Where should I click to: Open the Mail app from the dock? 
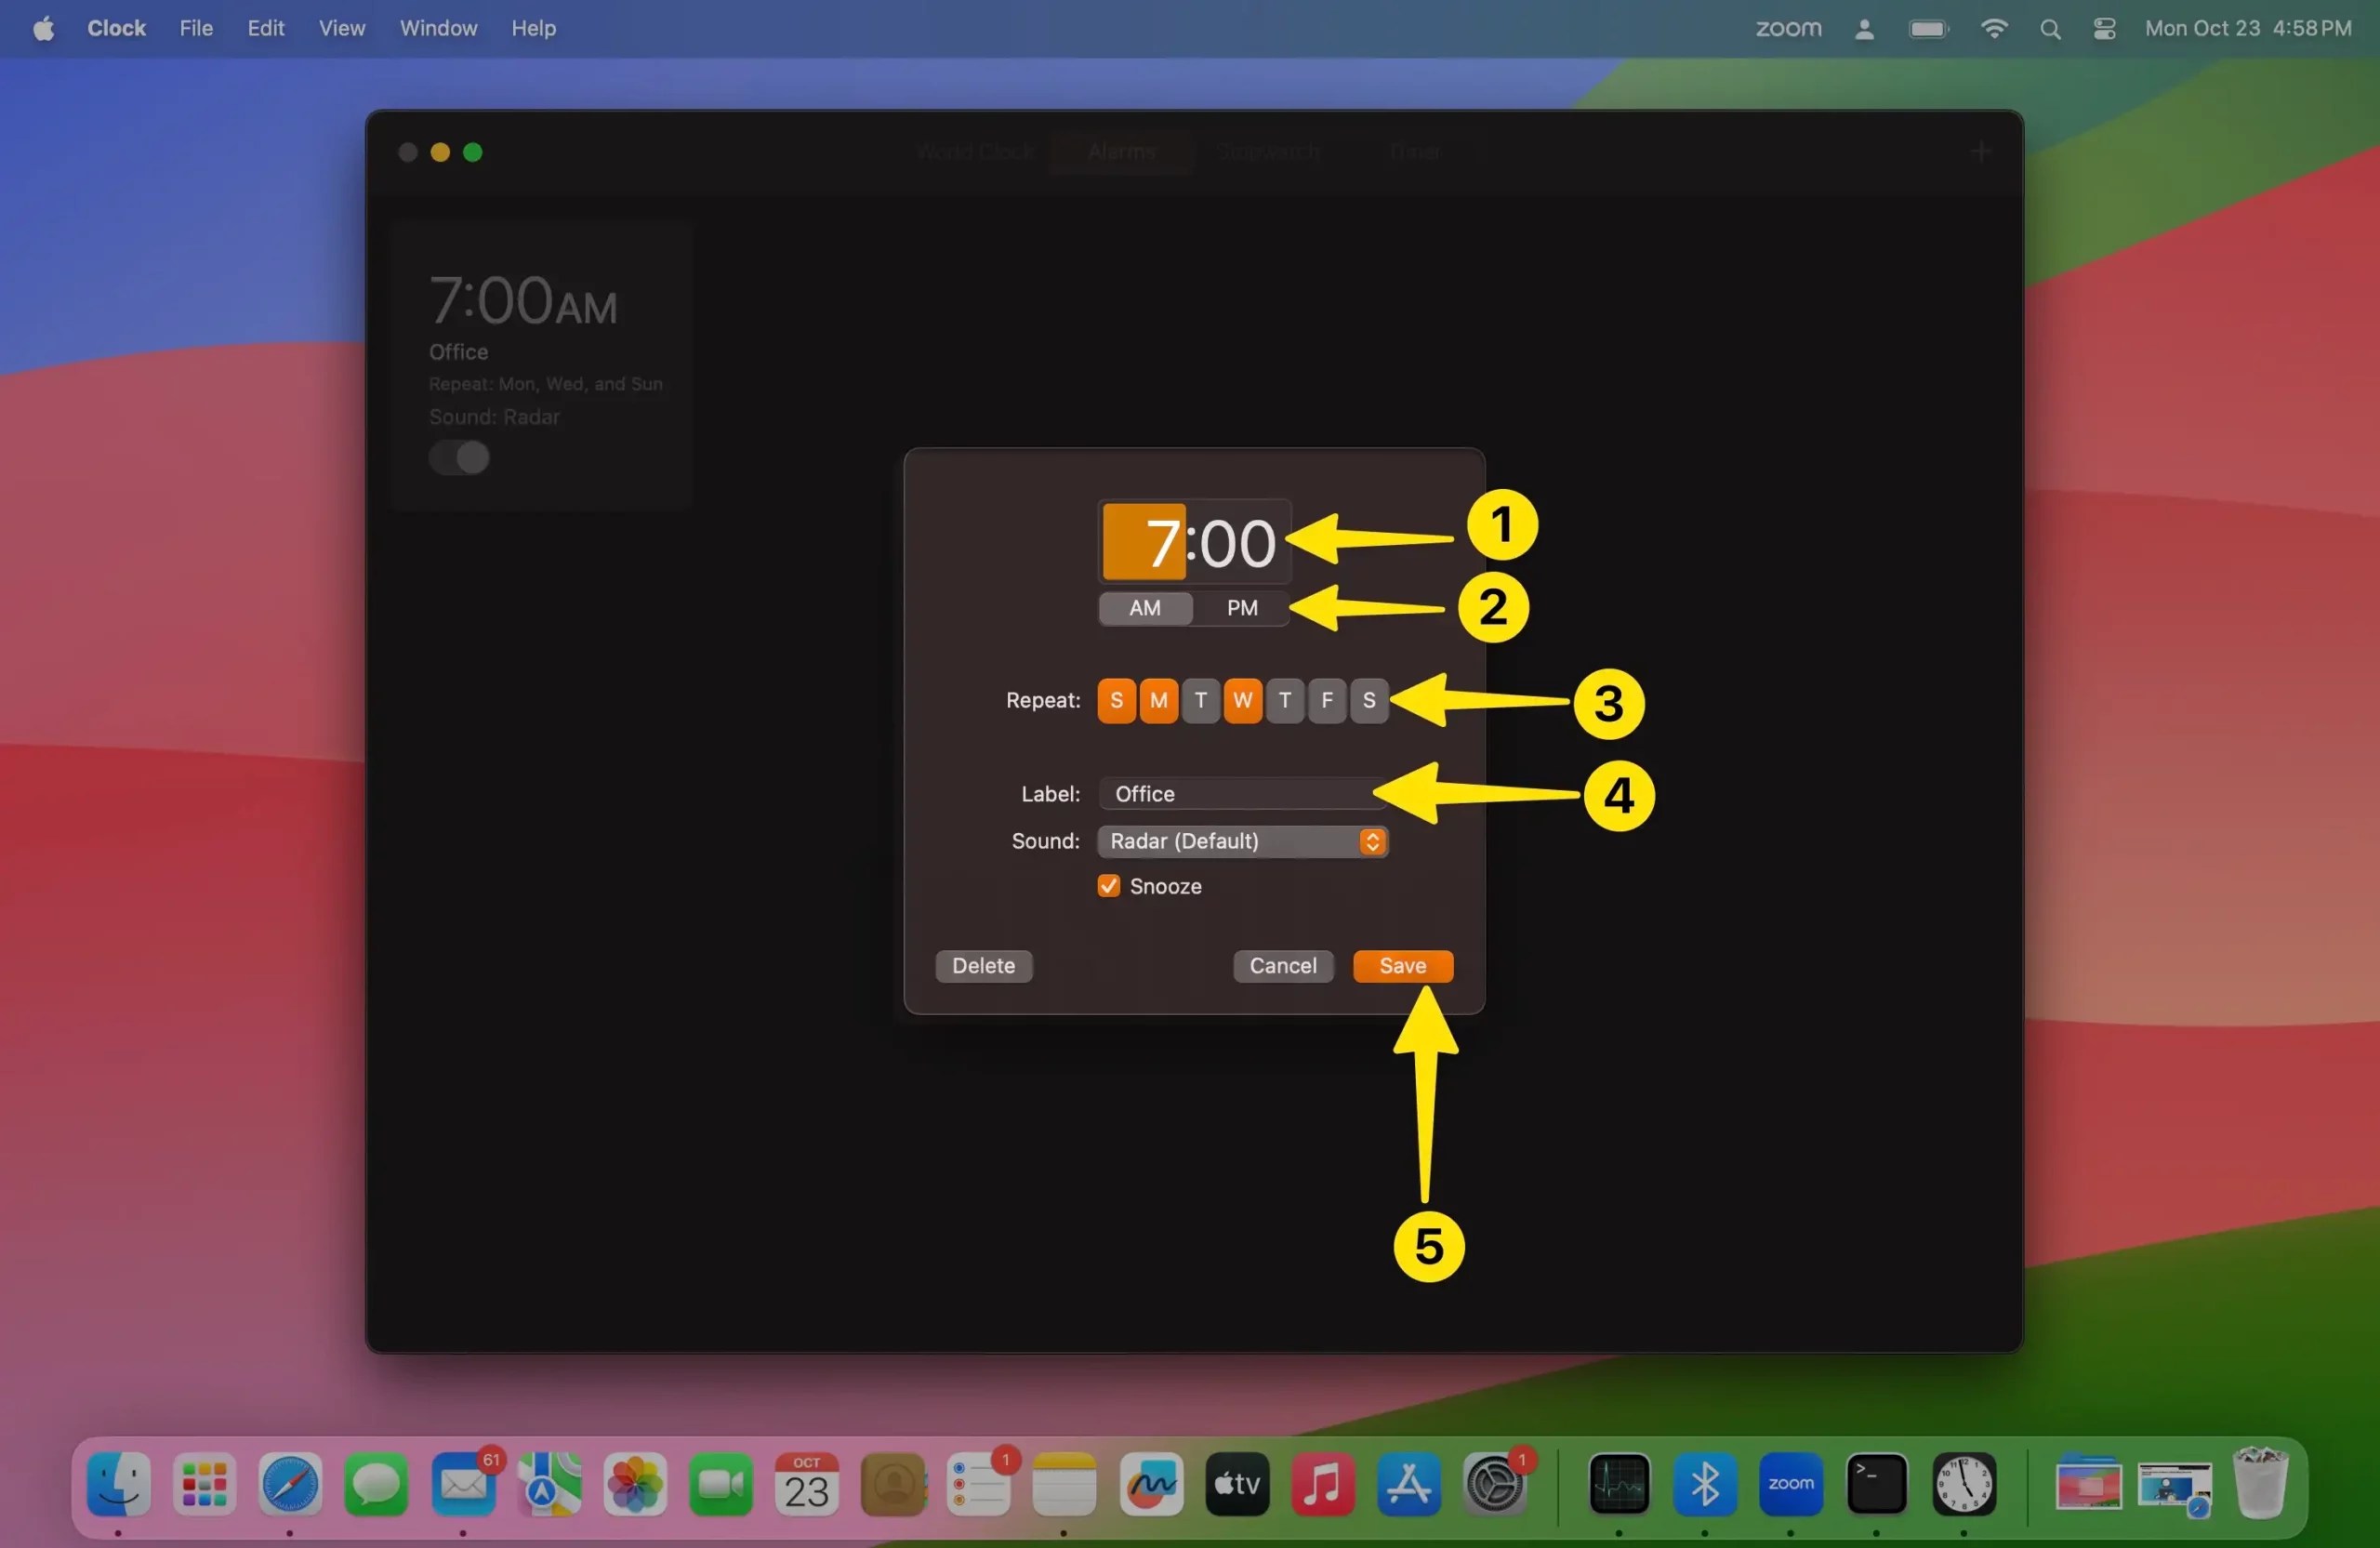coord(463,1485)
